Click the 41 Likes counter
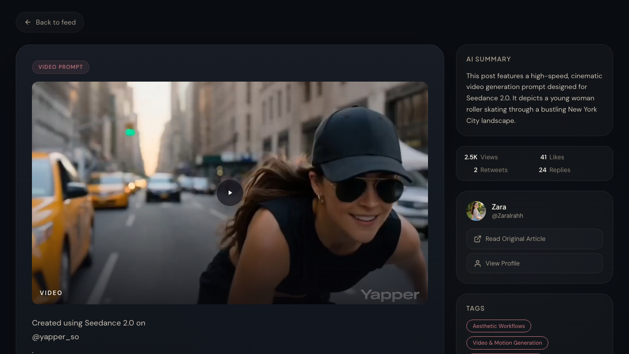The image size is (629, 354). [x=551, y=157]
